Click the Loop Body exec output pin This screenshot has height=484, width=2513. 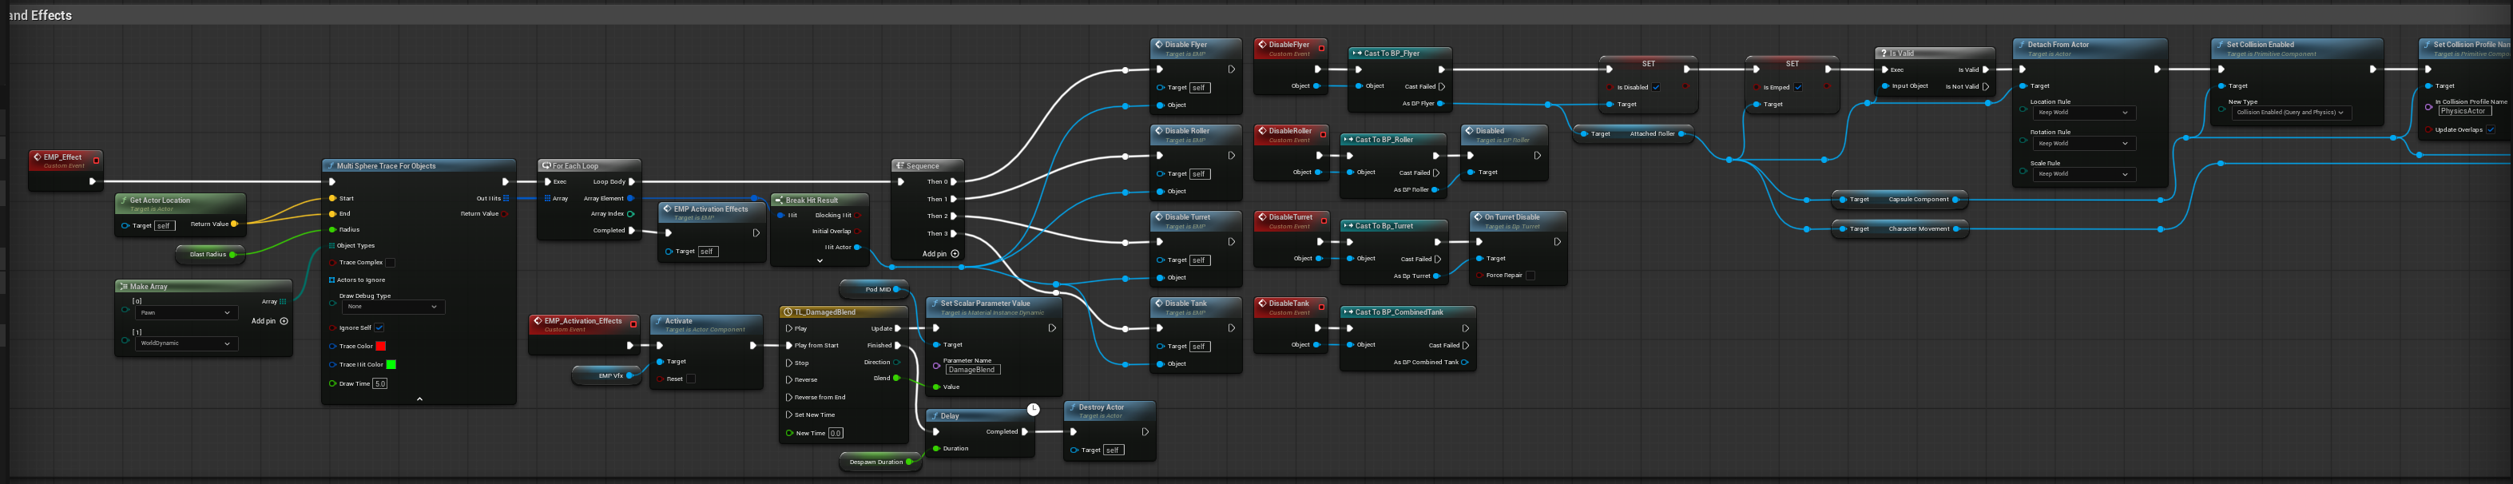[632, 181]
